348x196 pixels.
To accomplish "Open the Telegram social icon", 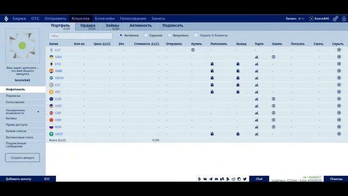I will pyautogui.click(x=210, y=179).
